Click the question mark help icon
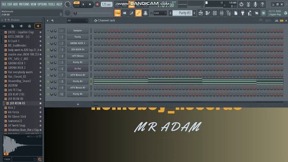Image resolution: width=288 pixels, height=162 pixels. pyautogui.click(x=262, y=4)
